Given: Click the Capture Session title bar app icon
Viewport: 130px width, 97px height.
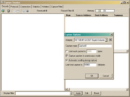Looking at the screenshot, I should 2,3.
